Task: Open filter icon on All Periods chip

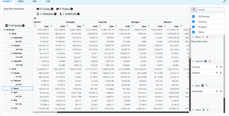Action: coord(9,26)
